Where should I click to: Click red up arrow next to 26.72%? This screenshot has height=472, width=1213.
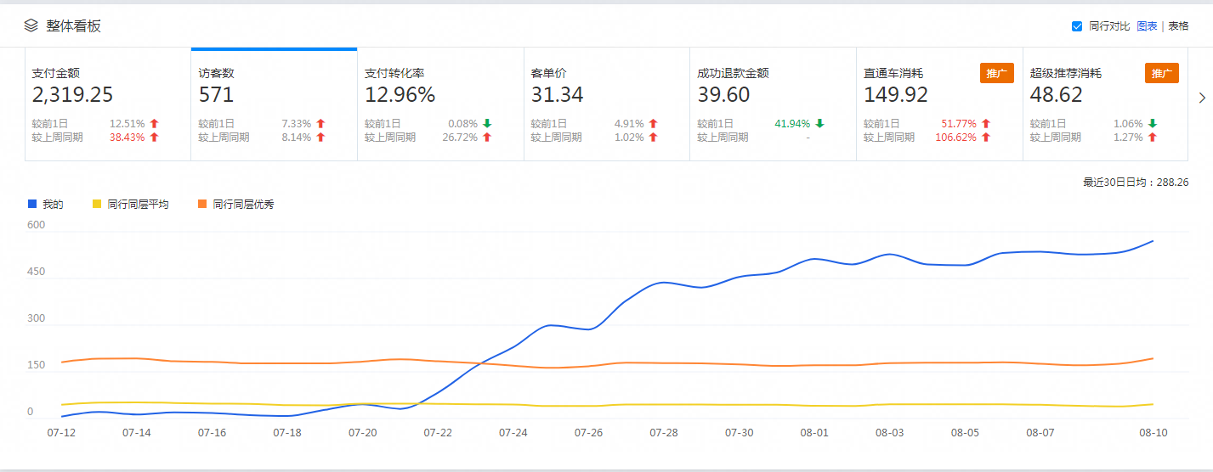487,137
